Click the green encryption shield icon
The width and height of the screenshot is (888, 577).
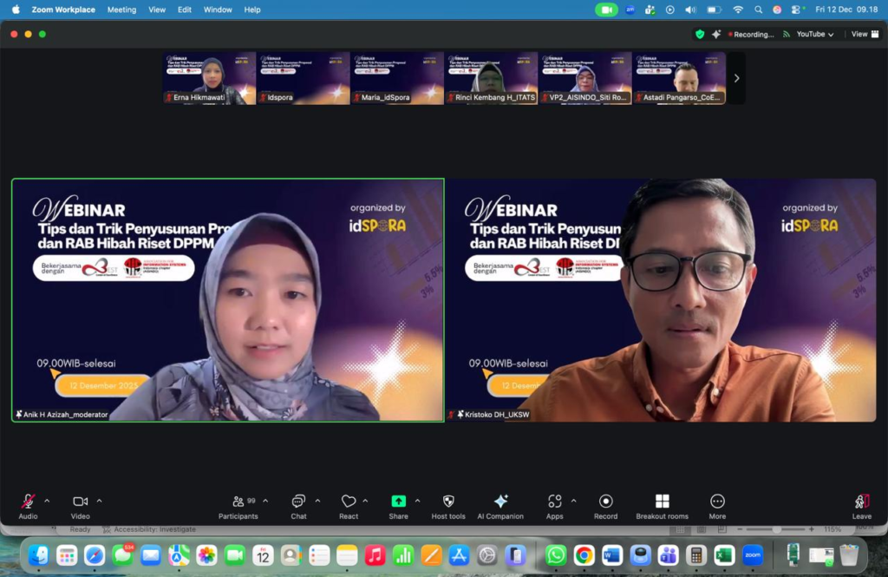click(x=700, y=34)
